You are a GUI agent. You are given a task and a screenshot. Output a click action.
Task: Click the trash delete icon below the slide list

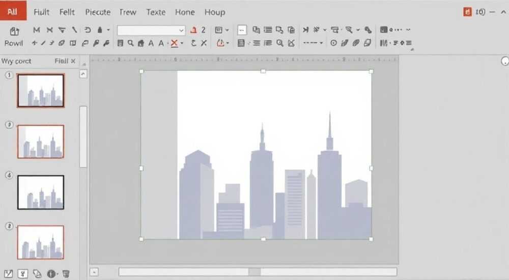pos(66,274)
